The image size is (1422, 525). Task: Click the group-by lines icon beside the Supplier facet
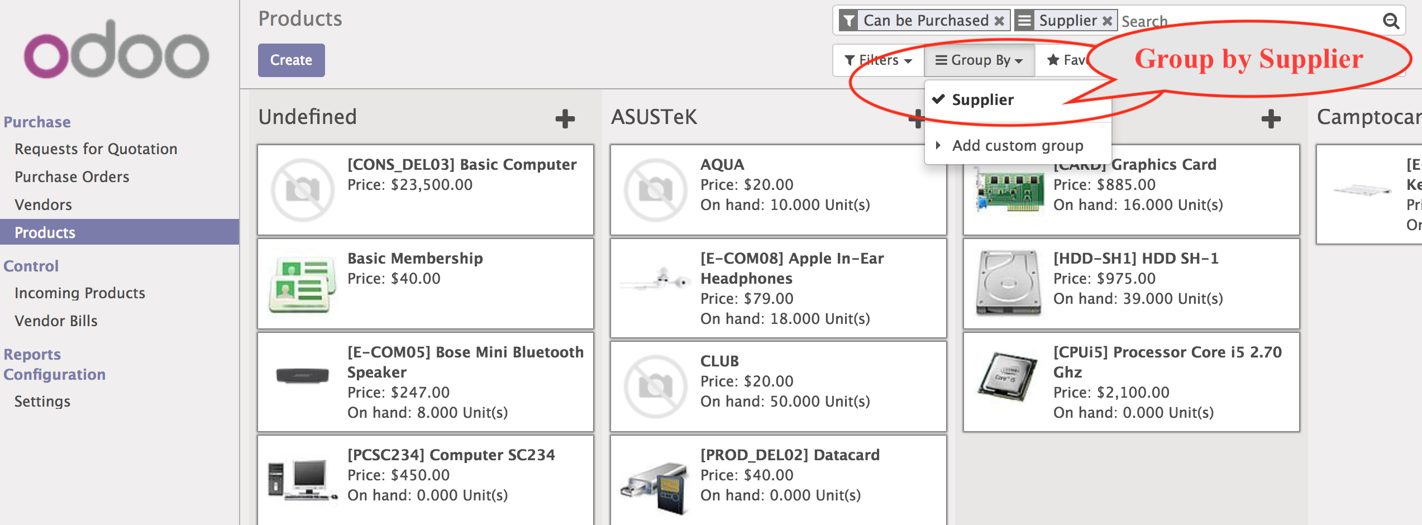pyautogui.click(x=1024, y=21)
